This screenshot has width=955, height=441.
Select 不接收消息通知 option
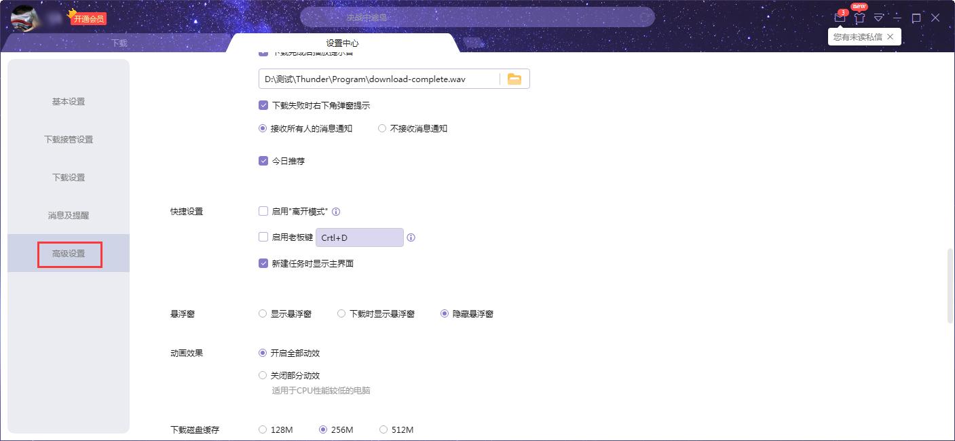coord(381,128)
